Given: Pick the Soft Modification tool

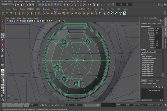Looking at the screenshot, I should (3, 55).
